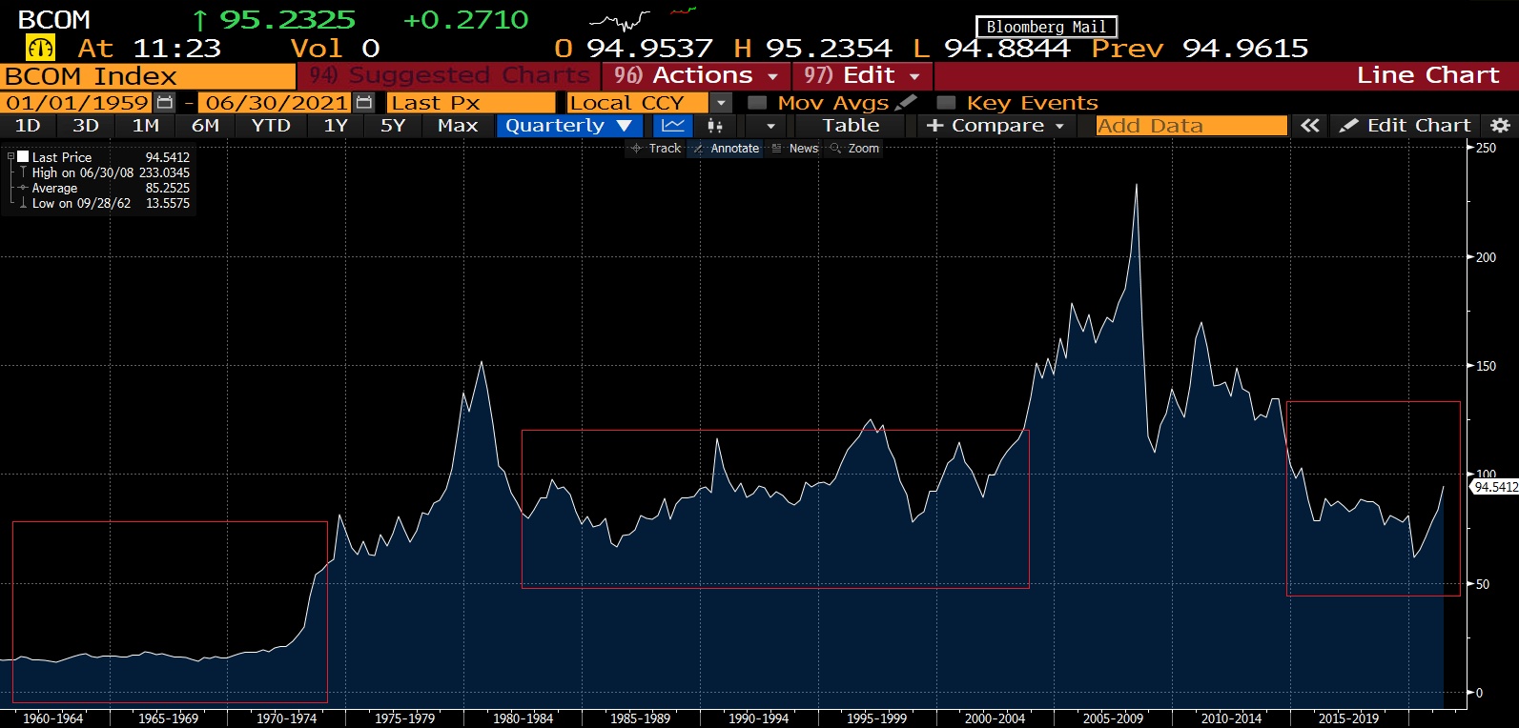
Task: Click the Local CCY field
Action: (638, 103)
